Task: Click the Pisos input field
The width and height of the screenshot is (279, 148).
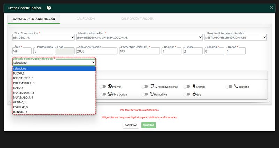Action: pos(193,51)
